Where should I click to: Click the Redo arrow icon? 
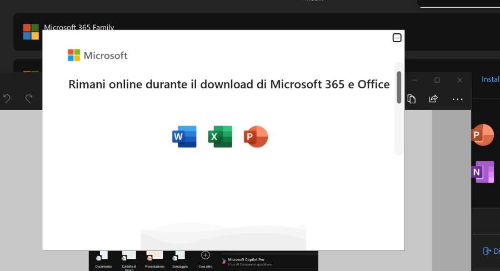(x=29, y=99)
